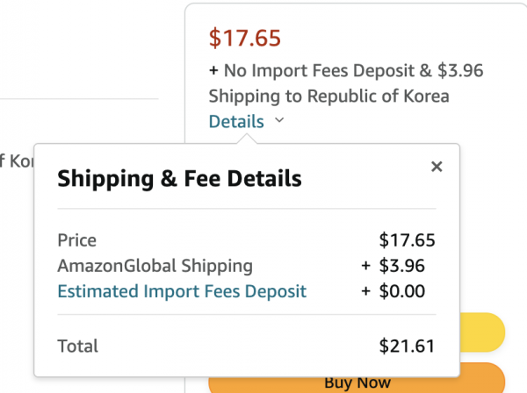527x393 pixels.
Task: Click the Total label in the popover
Action: pos(78,346)
